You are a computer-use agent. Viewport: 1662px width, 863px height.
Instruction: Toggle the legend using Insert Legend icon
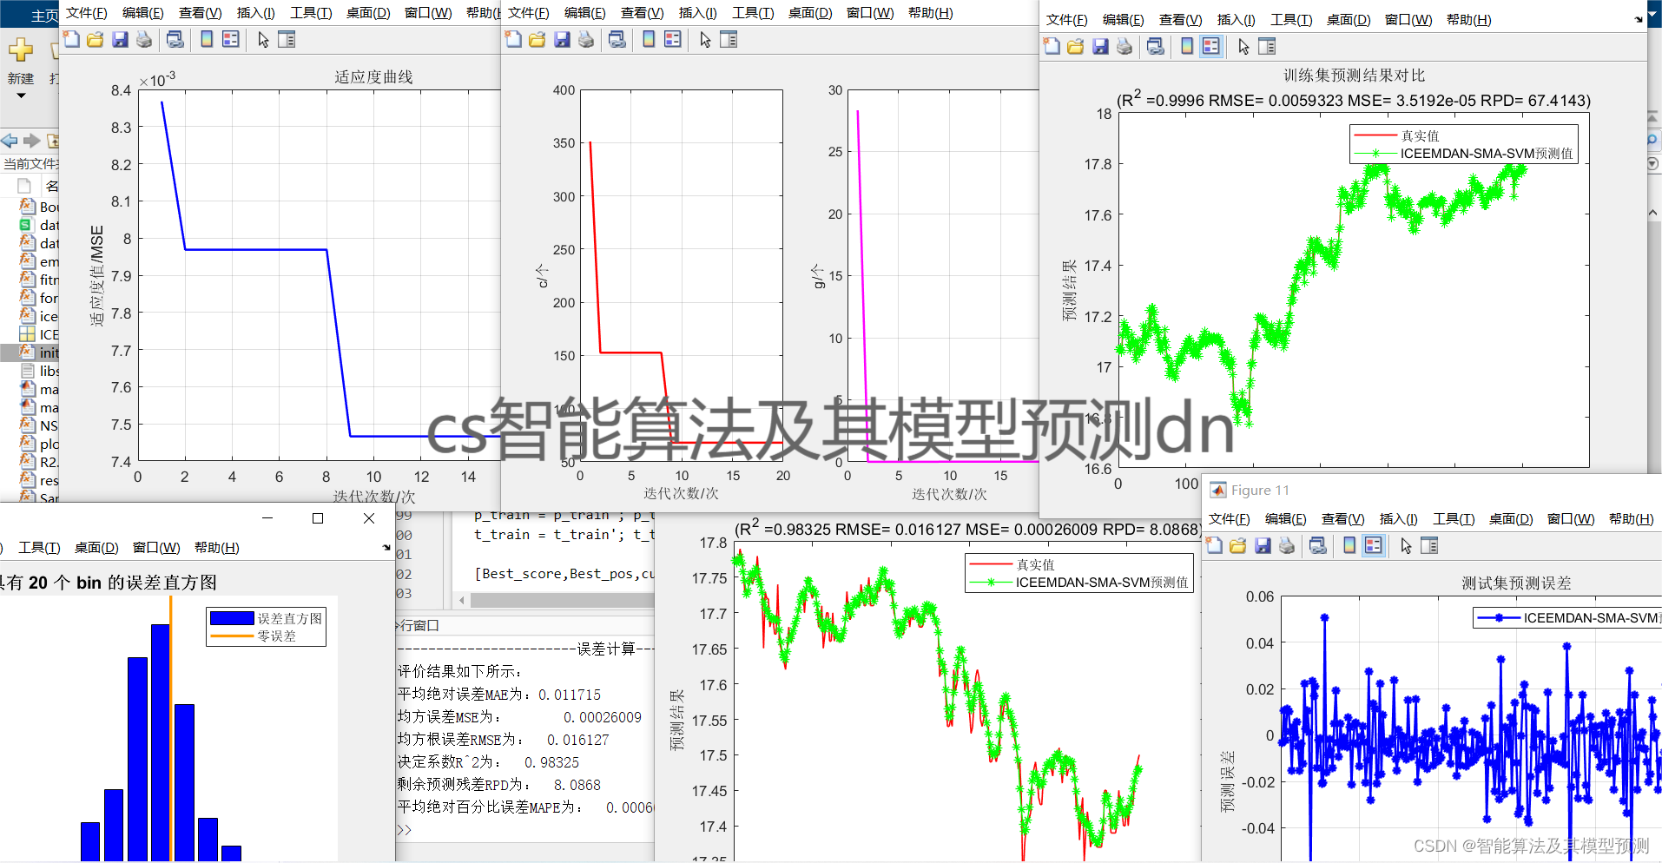tap(230, 39)
